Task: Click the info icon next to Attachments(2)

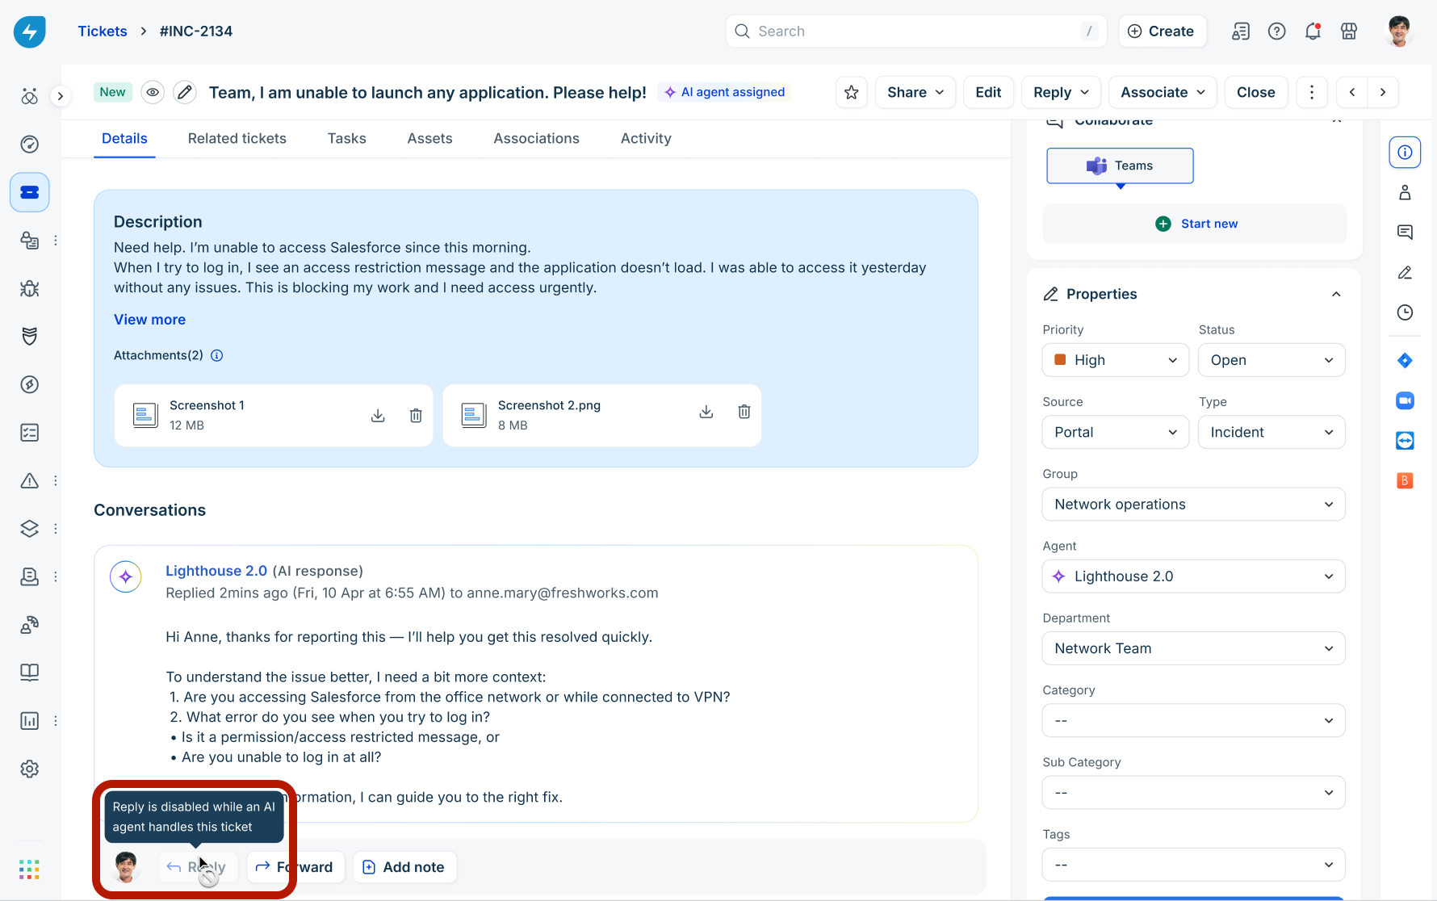Action: pyautogui.click(x=217, y=355)
